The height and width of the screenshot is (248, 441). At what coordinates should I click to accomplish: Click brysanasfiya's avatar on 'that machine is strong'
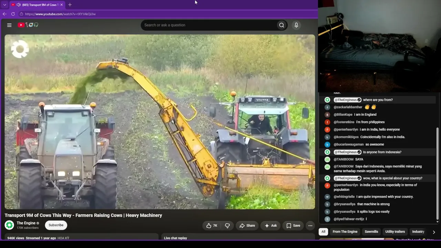(327, 204)
